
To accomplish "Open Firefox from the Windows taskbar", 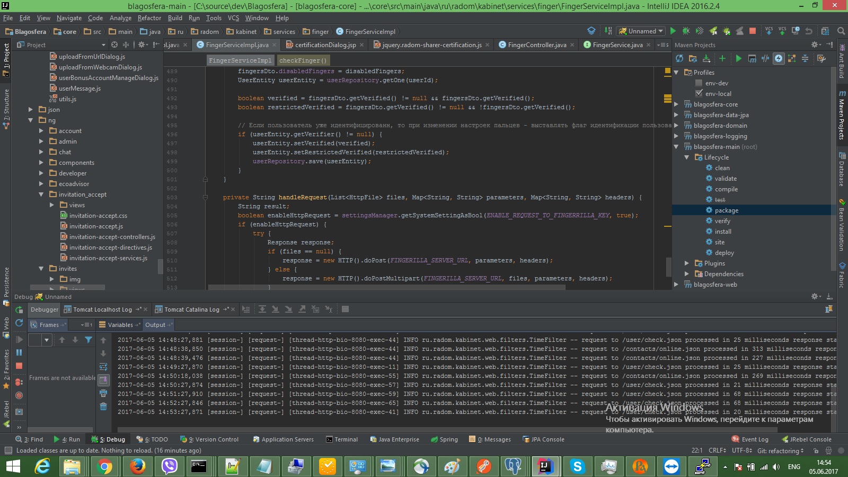I will tap(137, 466).
